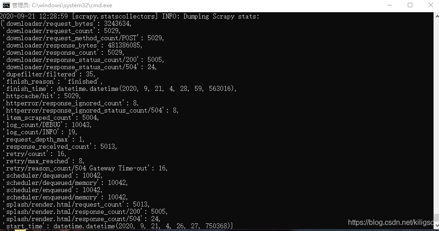Click the blog.csdn.net watermark link

(x=391, y=222)
